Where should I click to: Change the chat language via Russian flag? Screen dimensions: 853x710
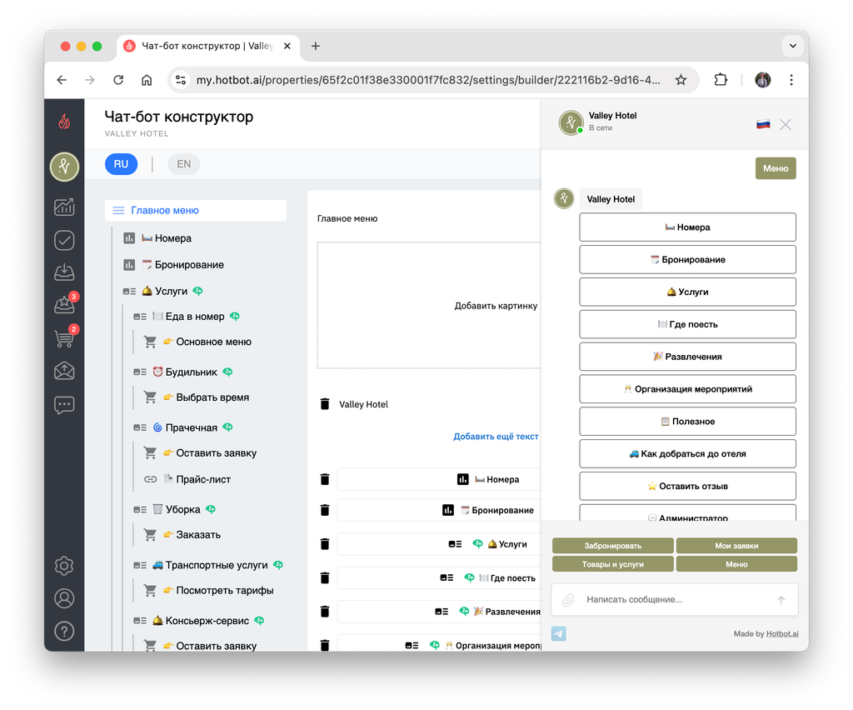(763, 125)
